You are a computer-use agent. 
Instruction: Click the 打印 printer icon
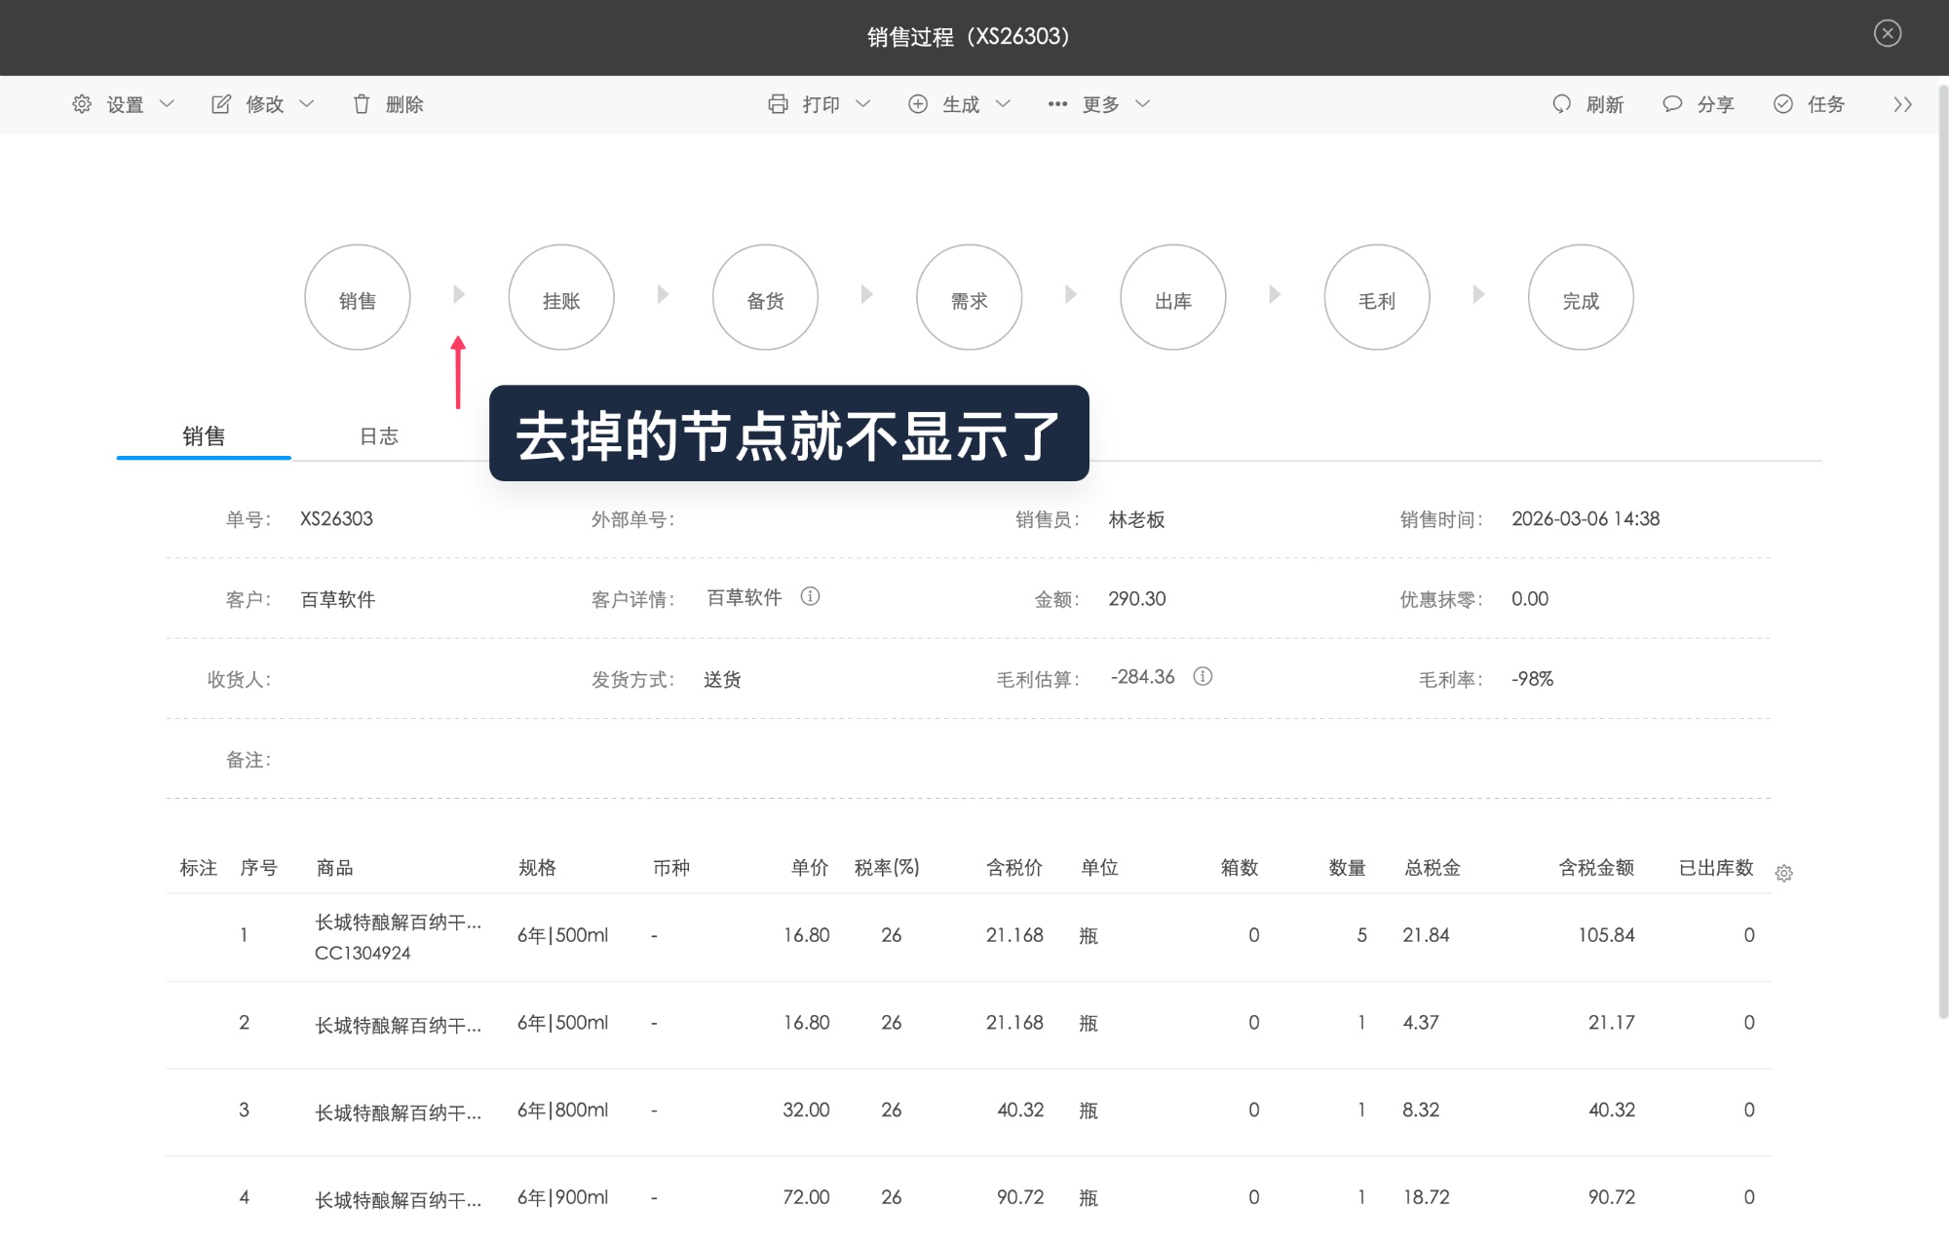point(778,103)
